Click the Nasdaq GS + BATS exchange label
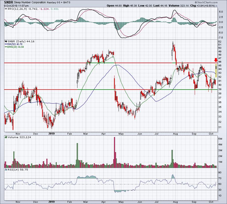227x204 pixels. 59,3
